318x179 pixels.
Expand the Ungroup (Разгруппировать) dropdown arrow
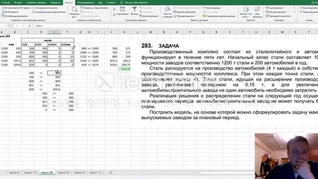[x=288, y=12]
